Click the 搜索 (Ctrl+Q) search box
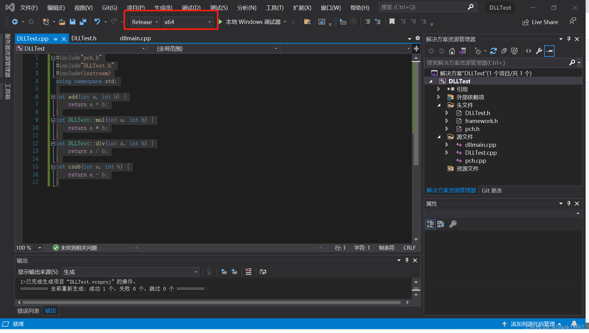This screenshot has height=333, width=589. tap(428, 7)
